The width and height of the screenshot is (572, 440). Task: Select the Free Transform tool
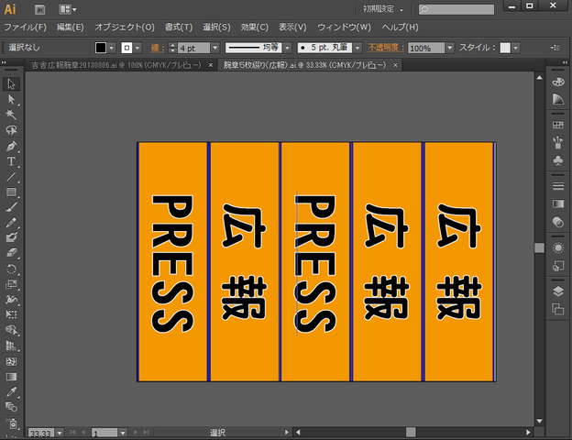(11, 314)
